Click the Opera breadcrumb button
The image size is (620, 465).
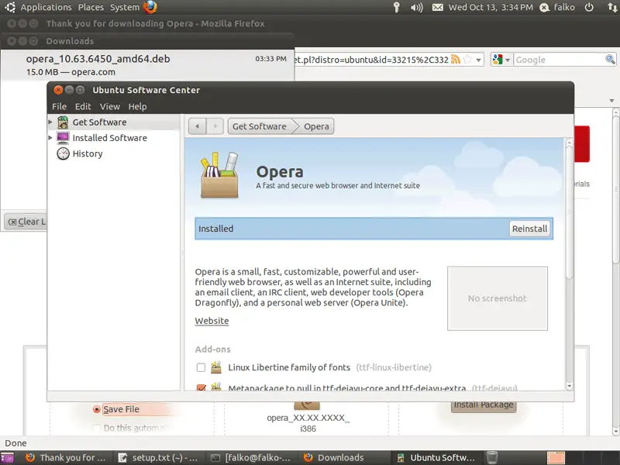[316, 126]
